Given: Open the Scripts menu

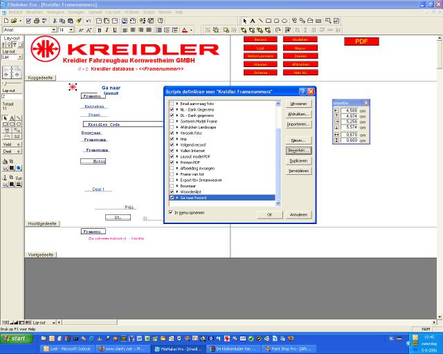Looking at the screenshot, I should click(149, 12).
